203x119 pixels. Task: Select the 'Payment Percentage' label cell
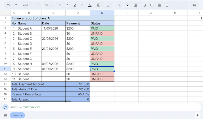coord(38,94)
